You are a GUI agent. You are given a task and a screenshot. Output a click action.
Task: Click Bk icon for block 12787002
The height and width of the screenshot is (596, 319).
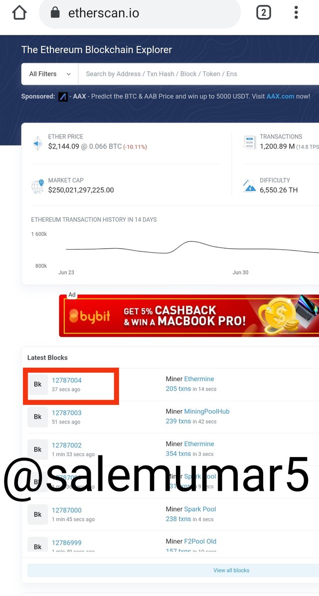[x=38, y=449]
